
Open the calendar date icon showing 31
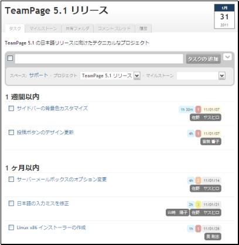tap(224, 16)
